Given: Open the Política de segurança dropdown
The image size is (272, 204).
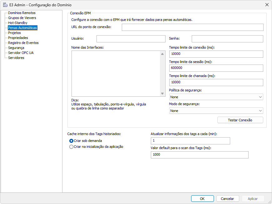Looking at the screenshot, I should coord(216,97).
